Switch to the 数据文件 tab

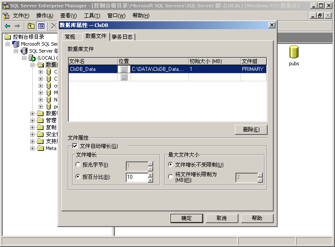96,36
